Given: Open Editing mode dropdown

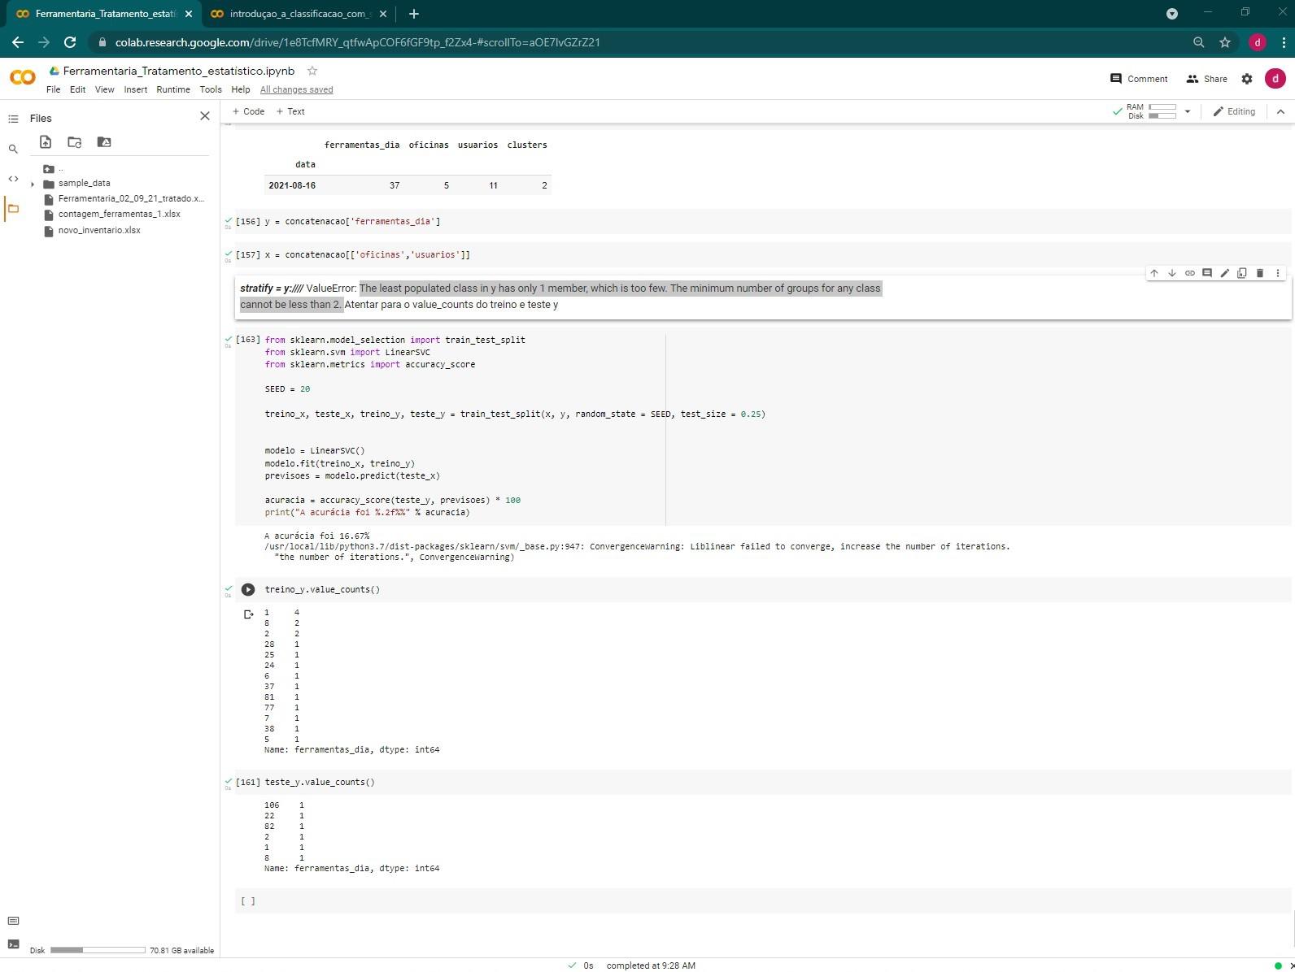Looking at the screenshot, I should pos(1234,111).
